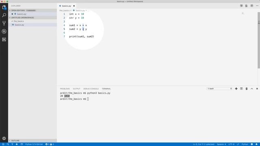Click the Ln, Col cursor position indicator
This screenshot has width=260, height=146.
click(204, 144)
